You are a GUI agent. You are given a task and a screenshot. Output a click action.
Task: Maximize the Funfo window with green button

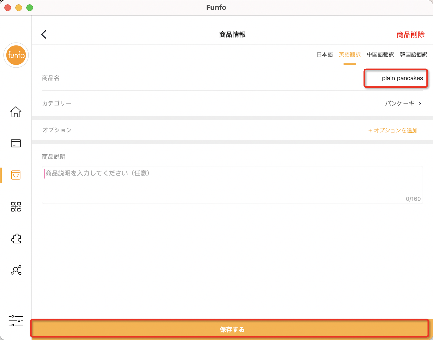(x=30, y=8)
